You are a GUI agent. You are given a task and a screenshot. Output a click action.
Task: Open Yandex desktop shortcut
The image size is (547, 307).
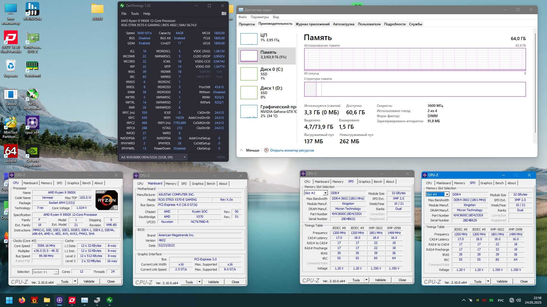click(11, 97)
